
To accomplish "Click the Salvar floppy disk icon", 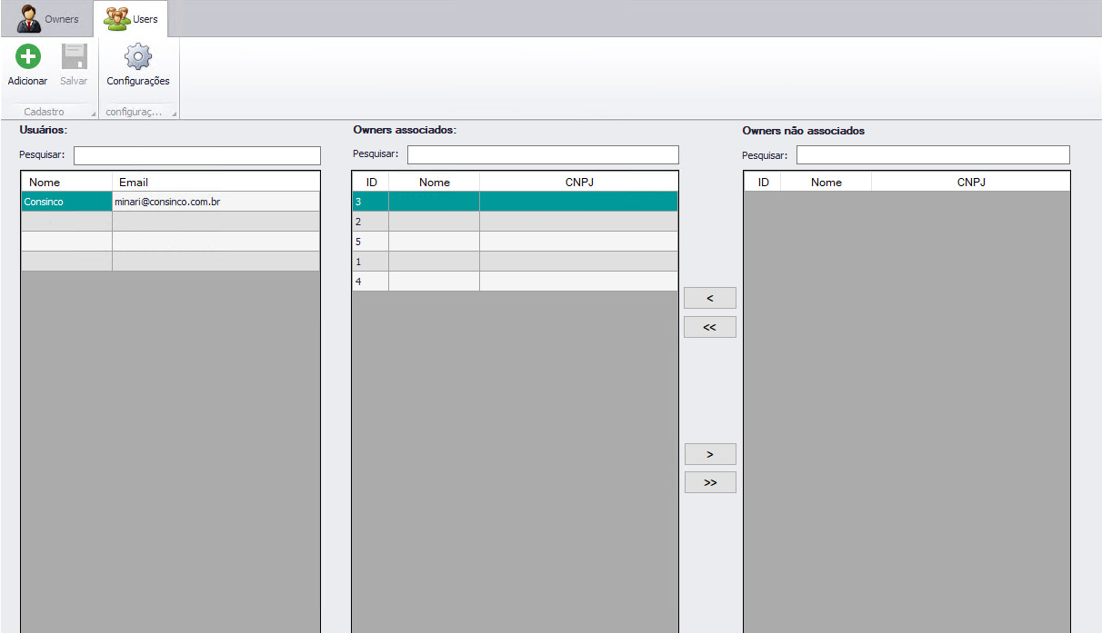I will 74,56.
